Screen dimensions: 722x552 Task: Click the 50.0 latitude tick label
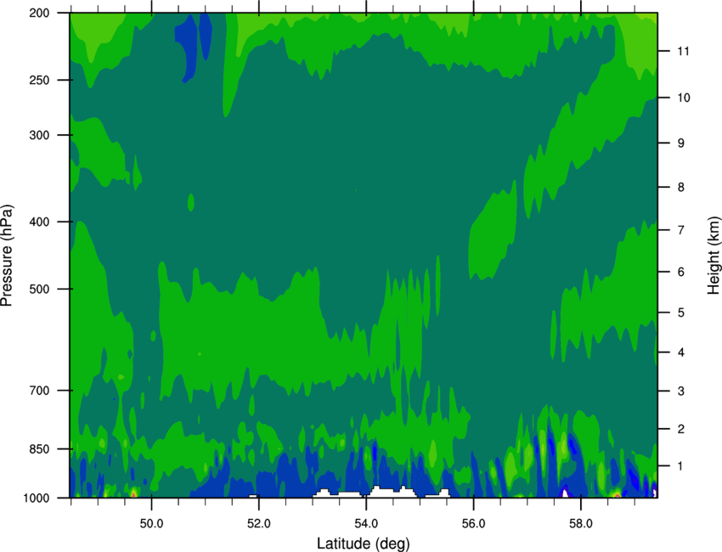pyautogui.click(x=151, y=524)
